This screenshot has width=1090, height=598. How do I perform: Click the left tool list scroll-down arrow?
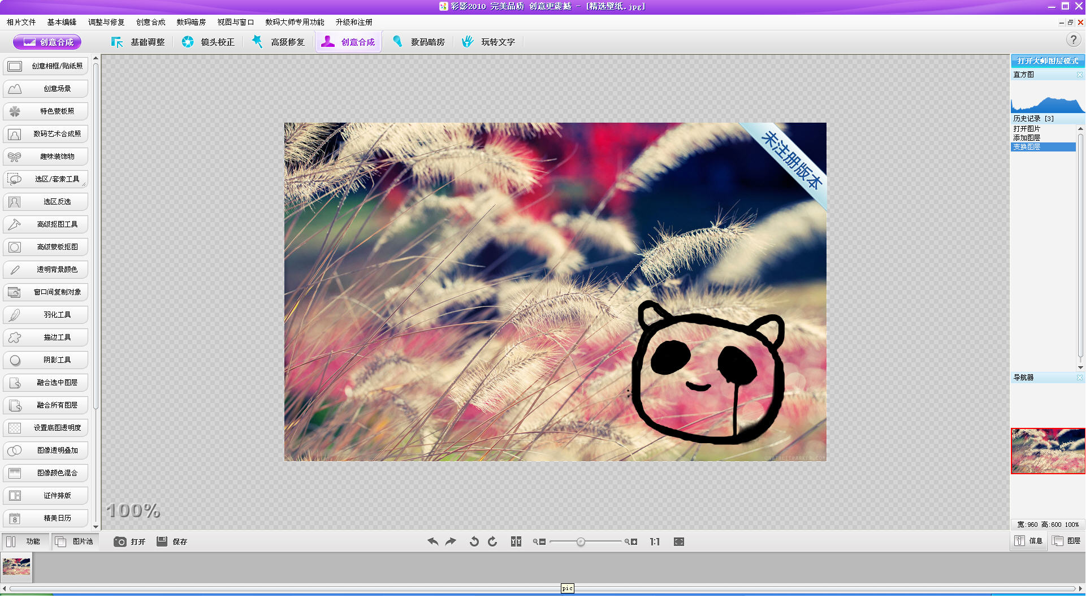(96, 527)
